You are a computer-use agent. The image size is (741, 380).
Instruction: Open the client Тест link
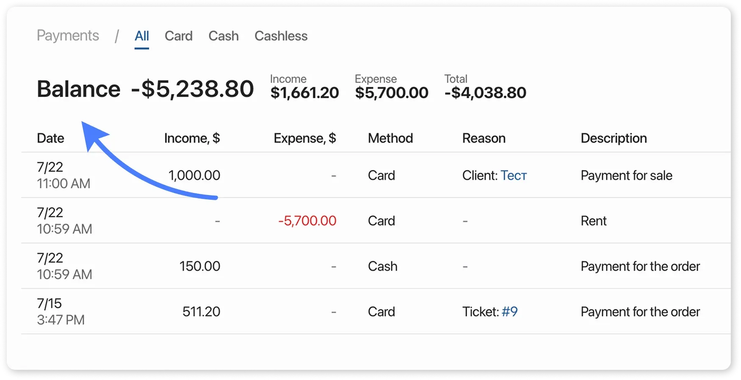(x=514, y=175)
